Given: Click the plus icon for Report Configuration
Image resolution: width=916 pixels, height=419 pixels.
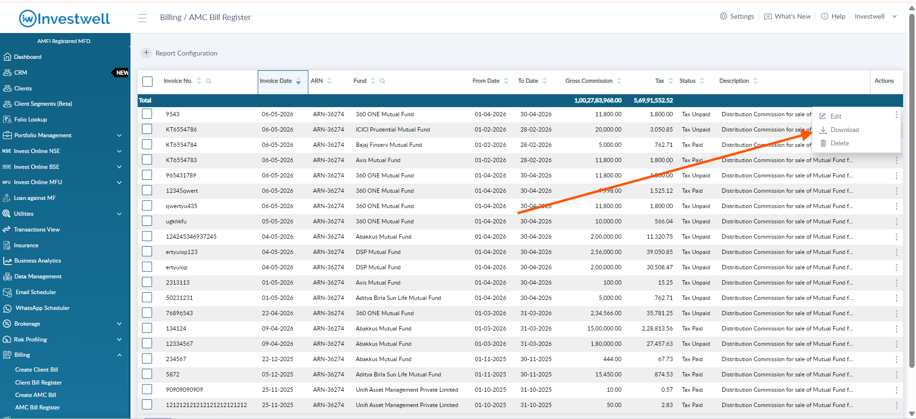Looking at the screenshot, I should pyautogui.click(x=146, y=53).
